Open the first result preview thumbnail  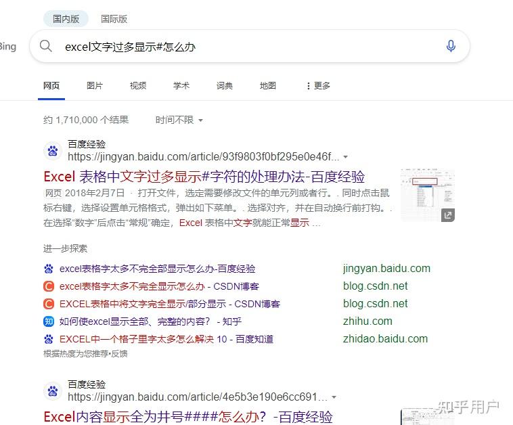pyautogui.click(x=428, y=196)
